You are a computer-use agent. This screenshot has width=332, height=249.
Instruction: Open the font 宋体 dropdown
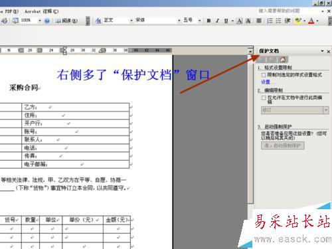[x=179, y=21]
